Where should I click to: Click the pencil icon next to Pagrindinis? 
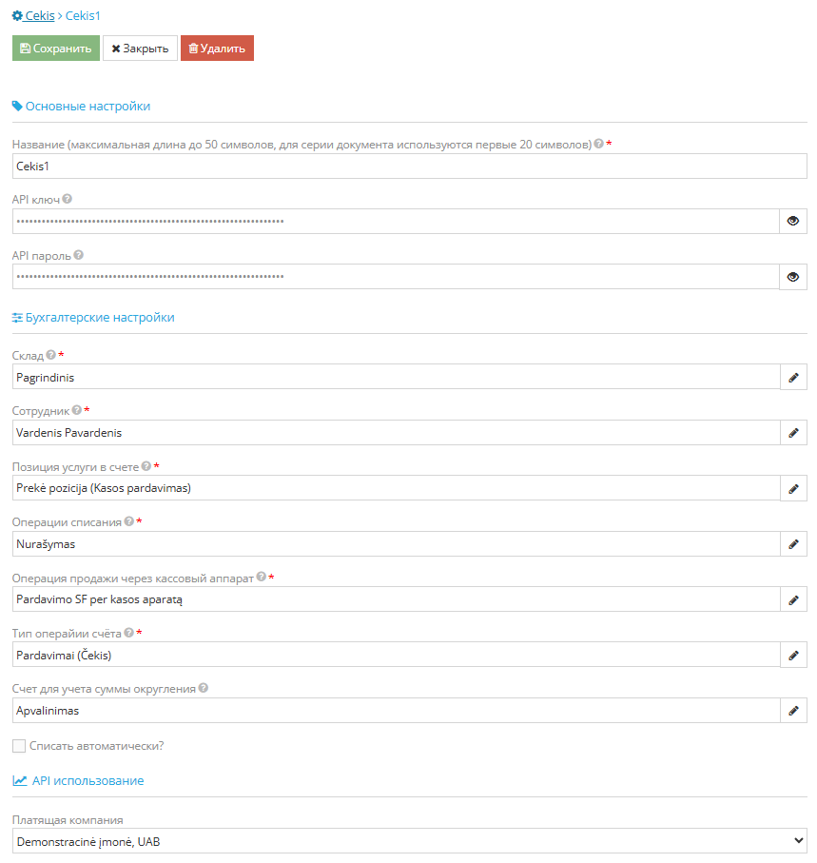coord(793,377)
